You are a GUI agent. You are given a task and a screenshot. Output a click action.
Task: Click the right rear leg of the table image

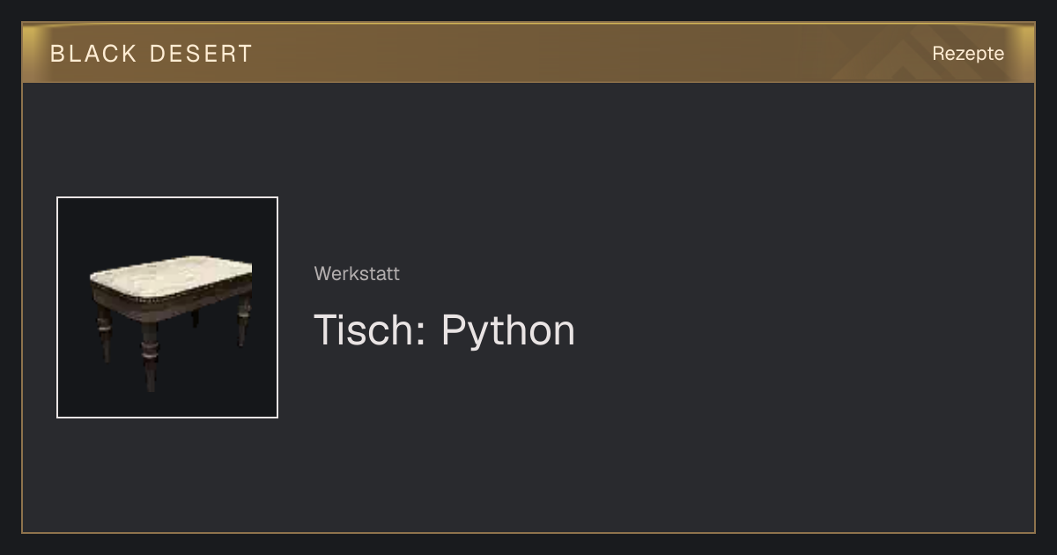coord(243,322)
